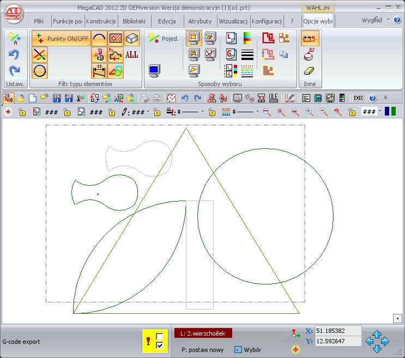This screenshot has height=358, width=405.
Task: Toggle the 3D solid box filter
Action: coord(132,38)
